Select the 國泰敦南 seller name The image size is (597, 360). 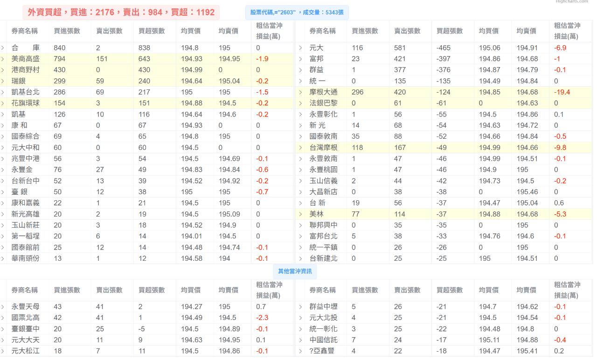[324, 136]
